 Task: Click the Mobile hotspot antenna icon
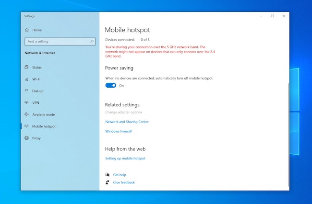click(x=27, y=126)
